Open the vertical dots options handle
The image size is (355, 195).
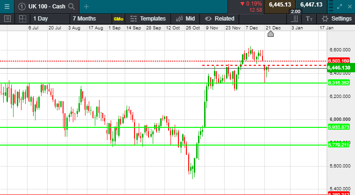point(331,7)
